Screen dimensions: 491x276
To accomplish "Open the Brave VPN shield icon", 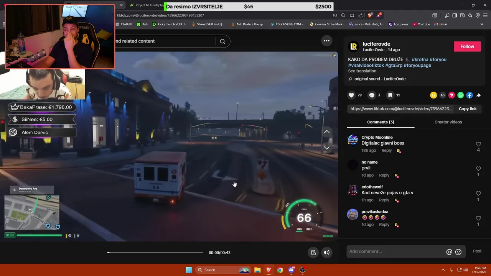I will click(x=478, y=15).
